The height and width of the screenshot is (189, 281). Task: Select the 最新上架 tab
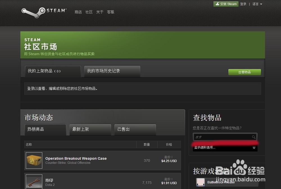pyautogui.click(x=90, y=130)
